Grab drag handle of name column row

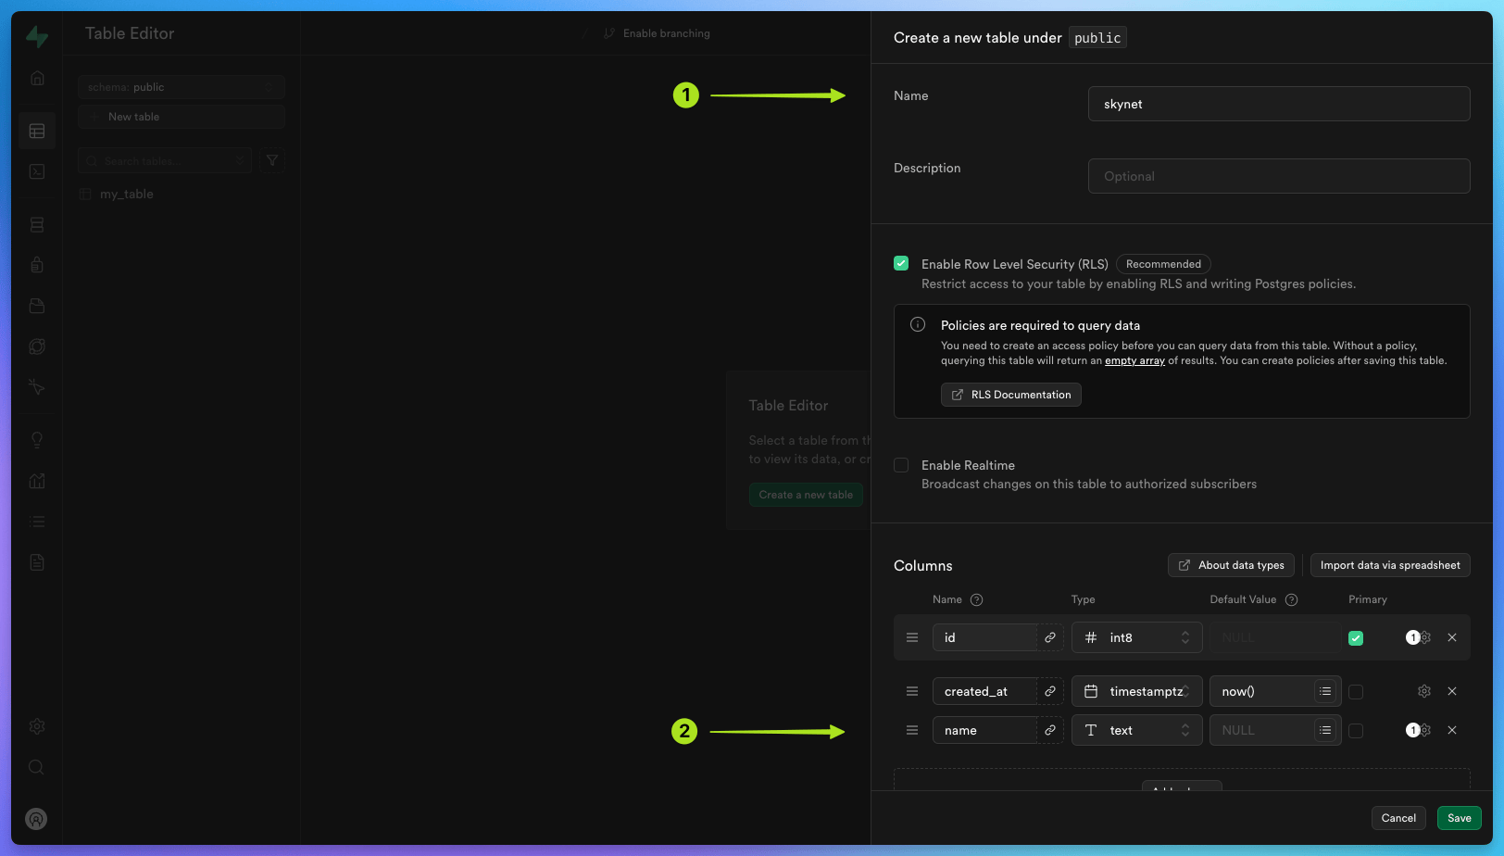pyautogui.click(x=912, y=730)
